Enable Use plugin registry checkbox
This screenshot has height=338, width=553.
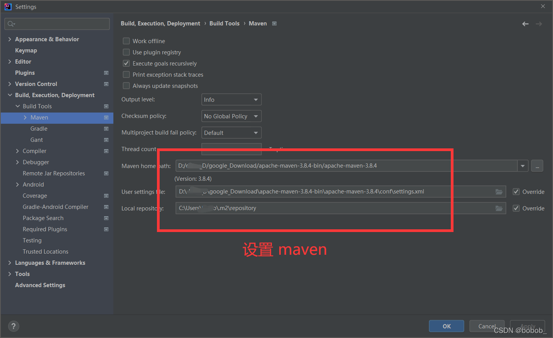[x=126, y=52]
